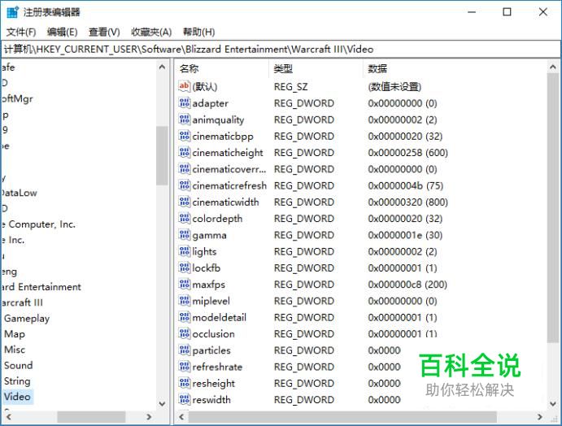The height and width of the screenshot is (426, 562).
Task: Click the values pane horizontal scrollbar thumb
Action: [342, 417]
